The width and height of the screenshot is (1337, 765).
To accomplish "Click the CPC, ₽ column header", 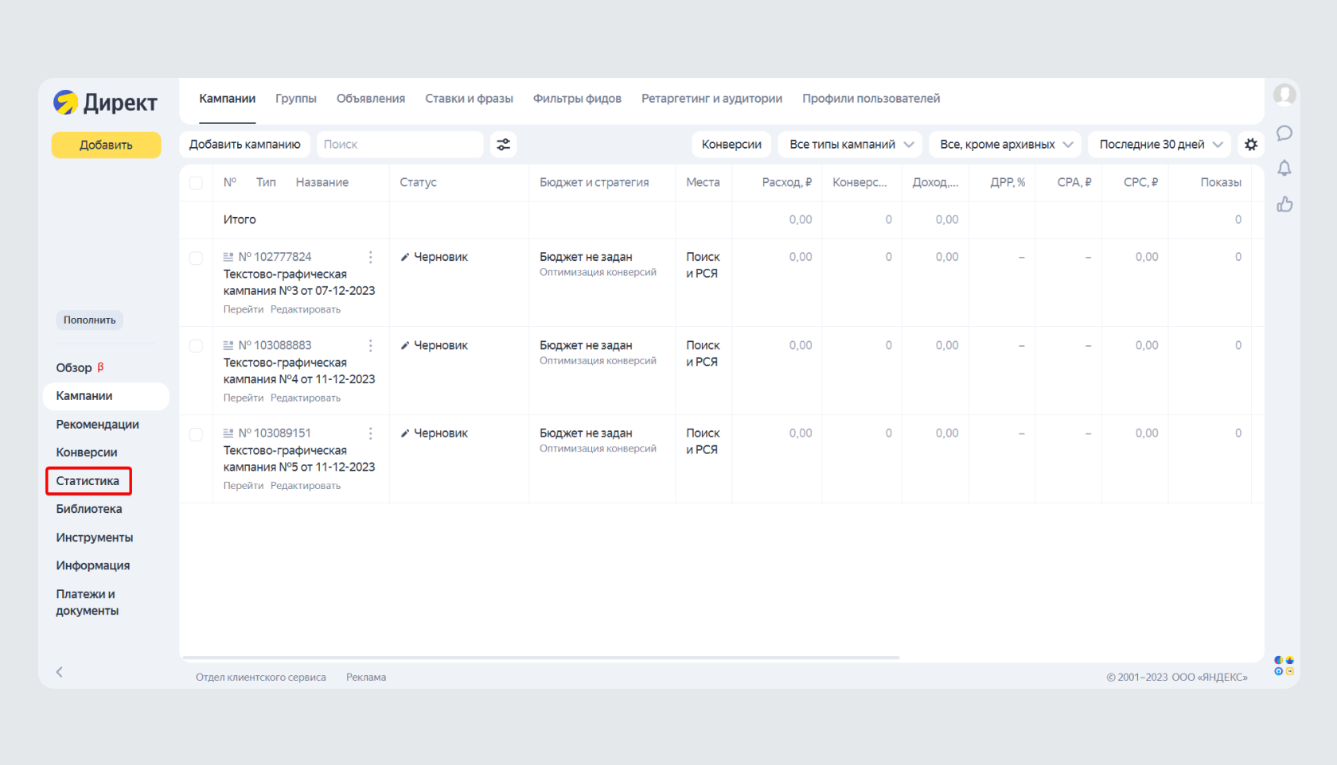I will coord(1140,182).
